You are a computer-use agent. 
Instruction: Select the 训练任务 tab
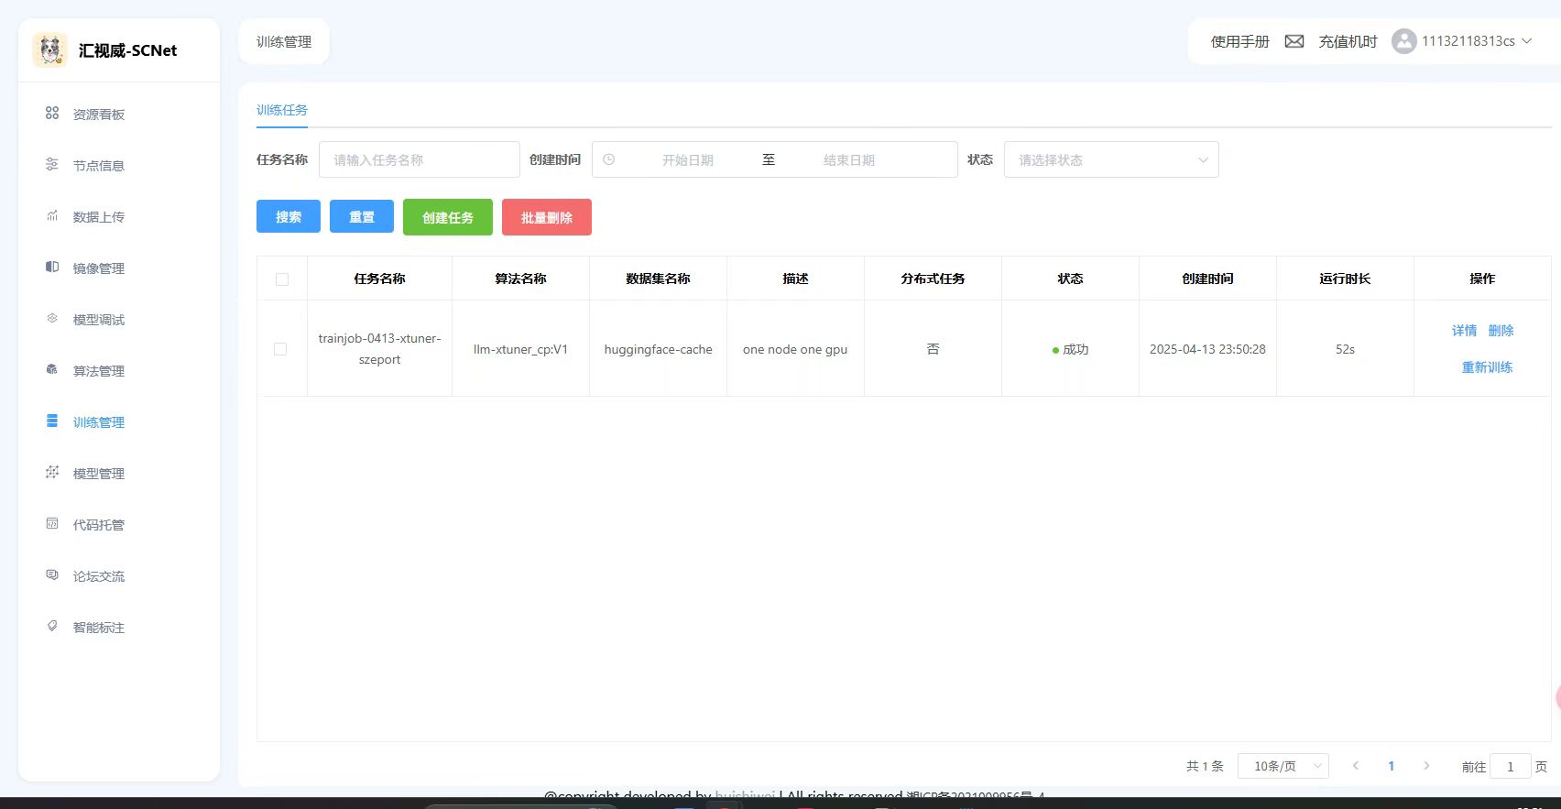[x=282, y=110]
